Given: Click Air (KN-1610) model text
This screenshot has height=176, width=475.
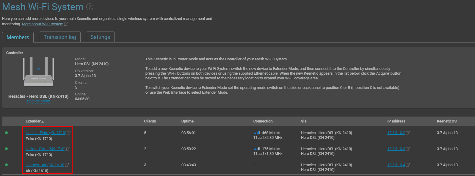Looking at the screenshot, I should point(37,171).
